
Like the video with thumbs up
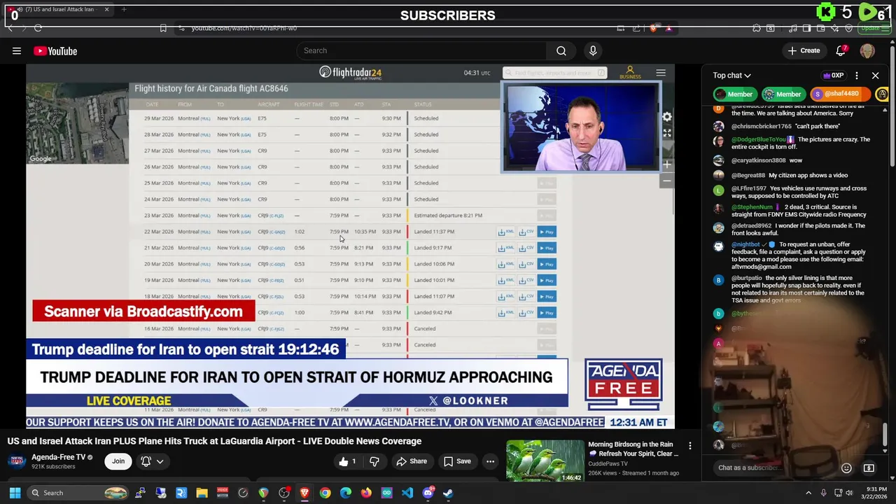[x=349, y=461]
